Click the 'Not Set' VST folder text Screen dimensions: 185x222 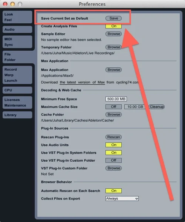47,174
